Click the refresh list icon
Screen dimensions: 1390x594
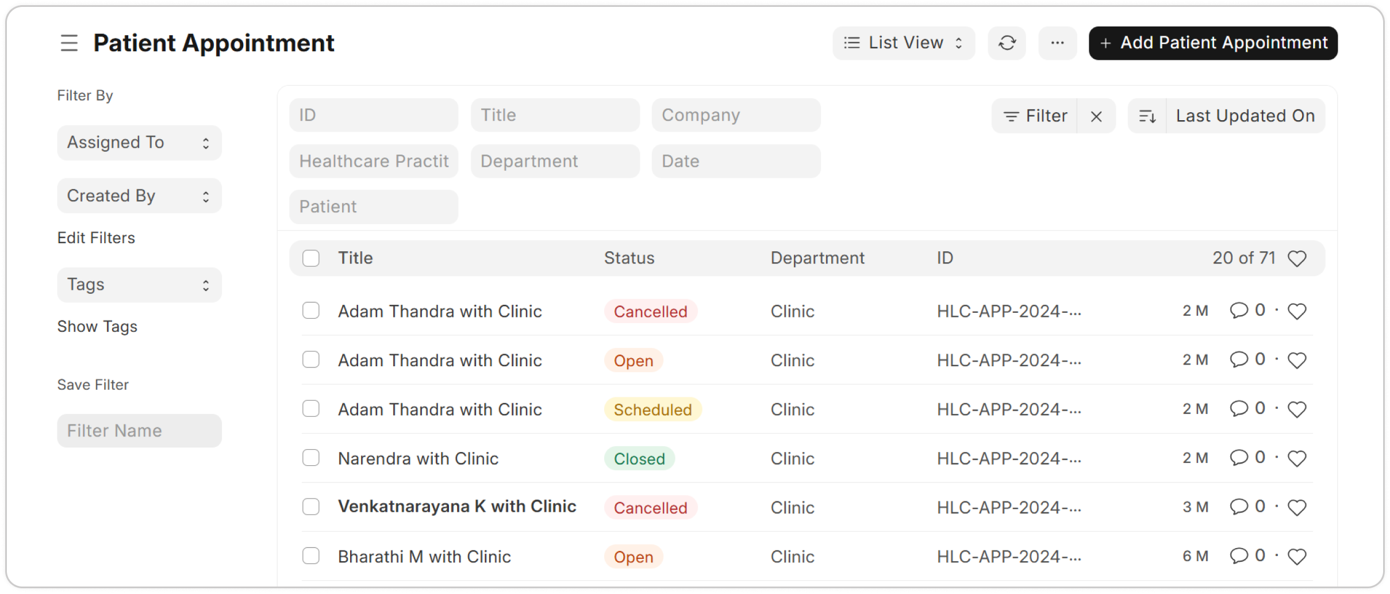point(1007,43)
